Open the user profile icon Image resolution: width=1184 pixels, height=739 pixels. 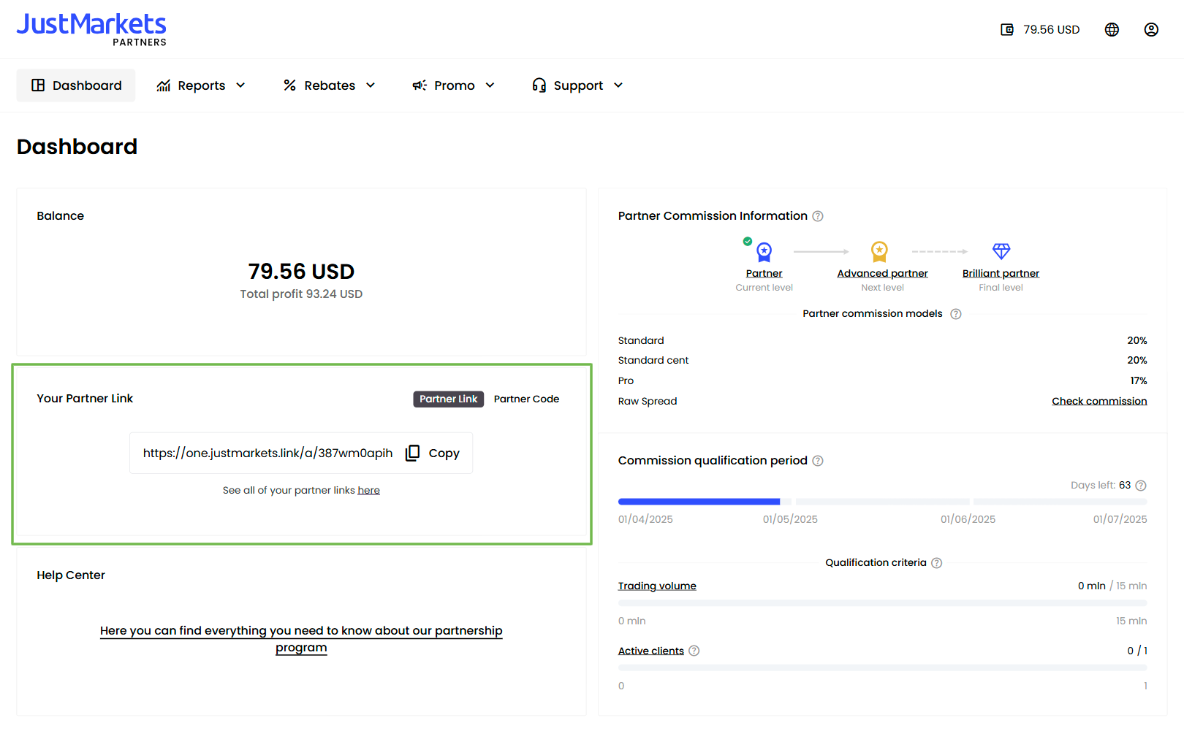pyautogui.click(x=1151, y=30)
